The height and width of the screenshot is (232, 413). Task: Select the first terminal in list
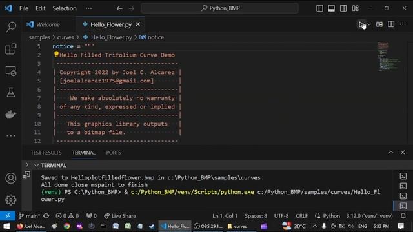point(403,176)
